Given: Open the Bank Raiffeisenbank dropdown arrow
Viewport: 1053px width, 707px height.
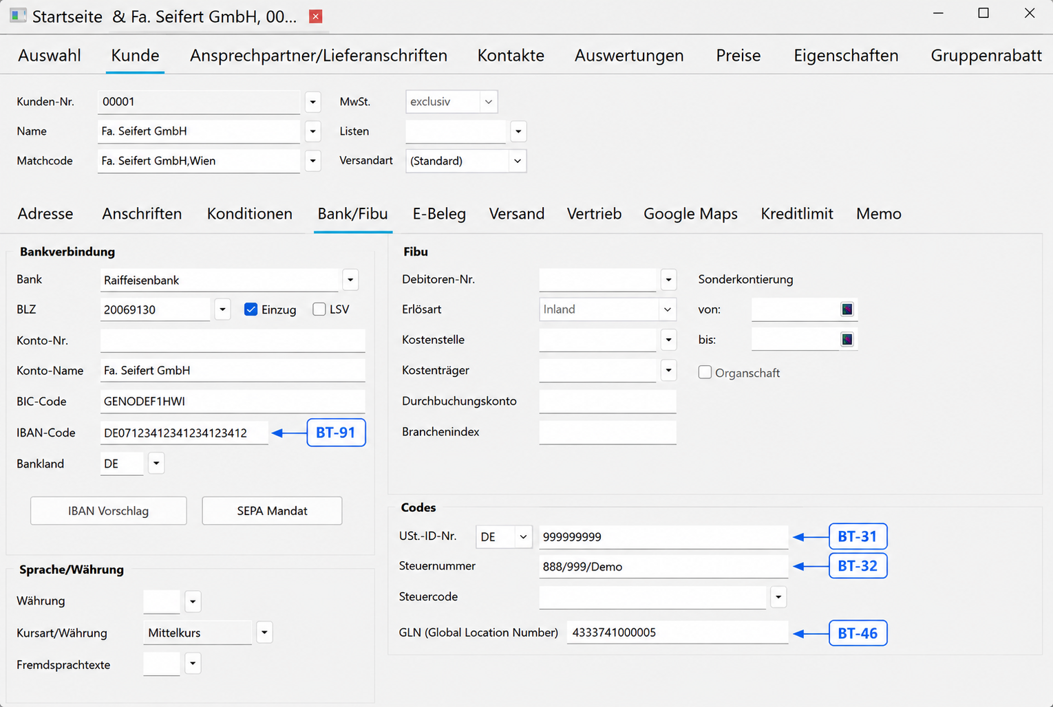Looking at the screenshot, I should click(350, 280).
